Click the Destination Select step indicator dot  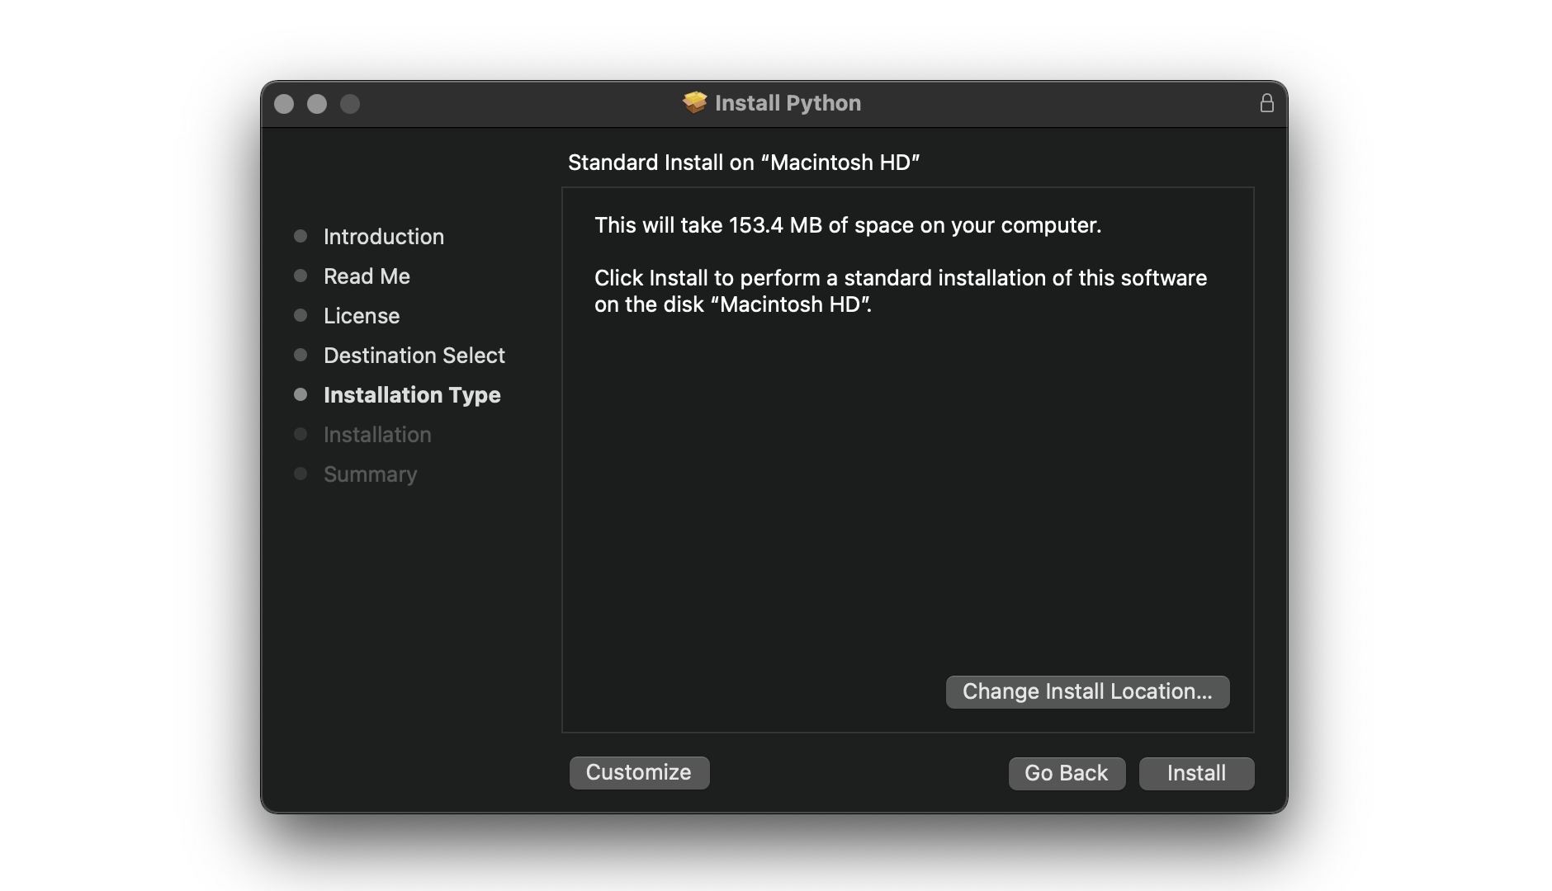point(300,355)
